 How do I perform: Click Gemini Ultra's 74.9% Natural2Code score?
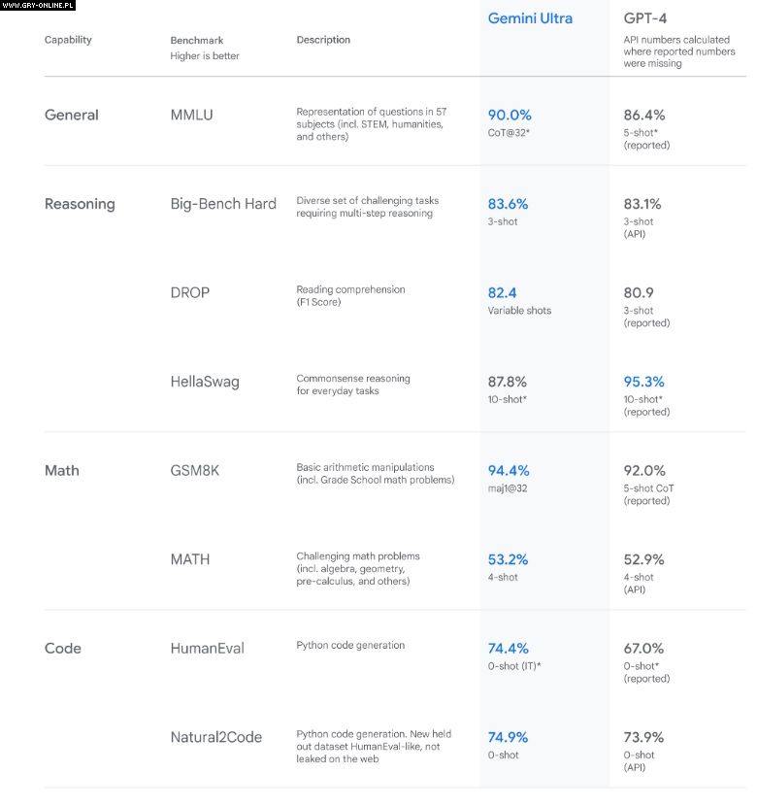point(509,737)
